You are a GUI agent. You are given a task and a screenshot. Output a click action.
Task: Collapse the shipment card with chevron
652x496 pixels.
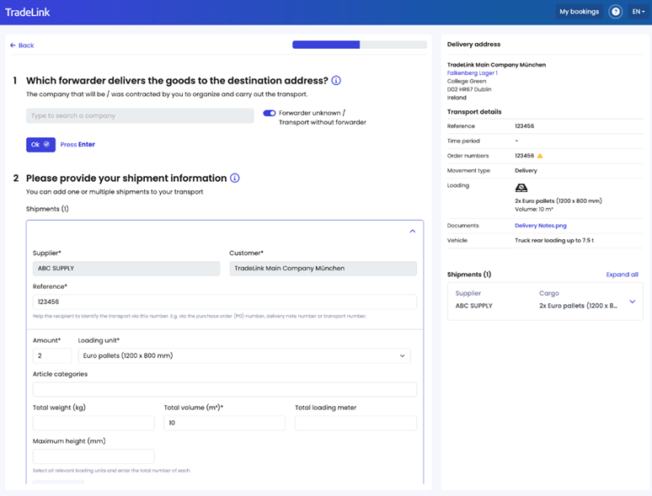[412, 231]
